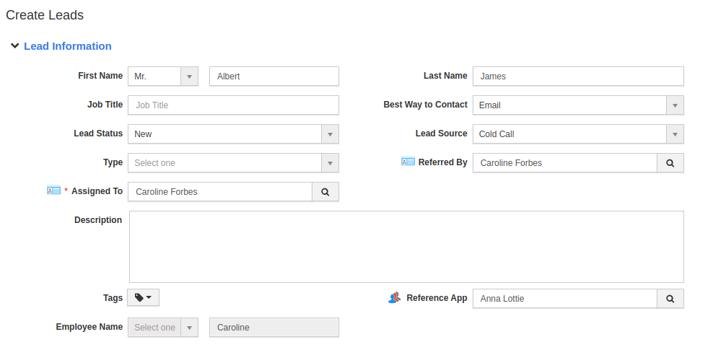
Task: Click the Lead Status label
Action: (98, 134)
